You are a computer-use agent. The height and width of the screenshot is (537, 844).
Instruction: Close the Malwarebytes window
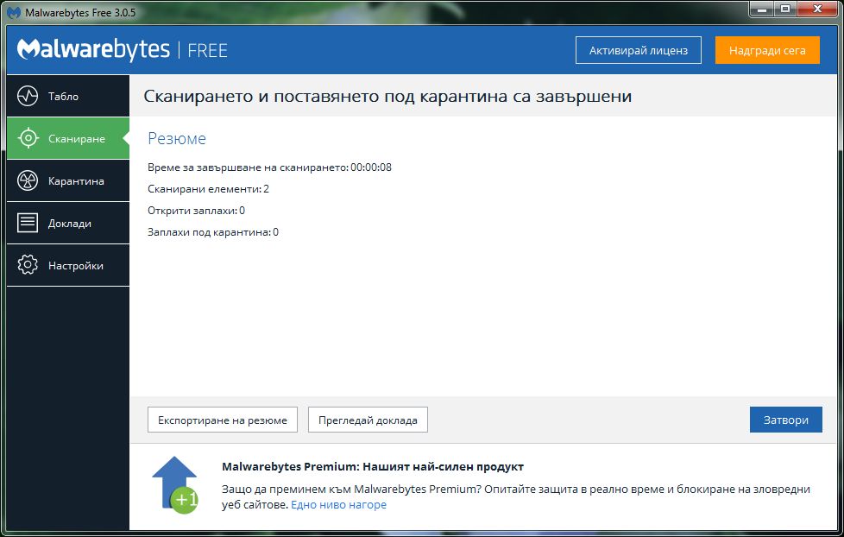[817, 9]
